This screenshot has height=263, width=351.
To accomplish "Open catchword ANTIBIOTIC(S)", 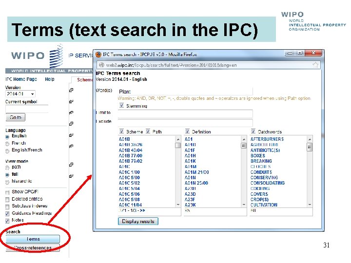I will point(265,150).
